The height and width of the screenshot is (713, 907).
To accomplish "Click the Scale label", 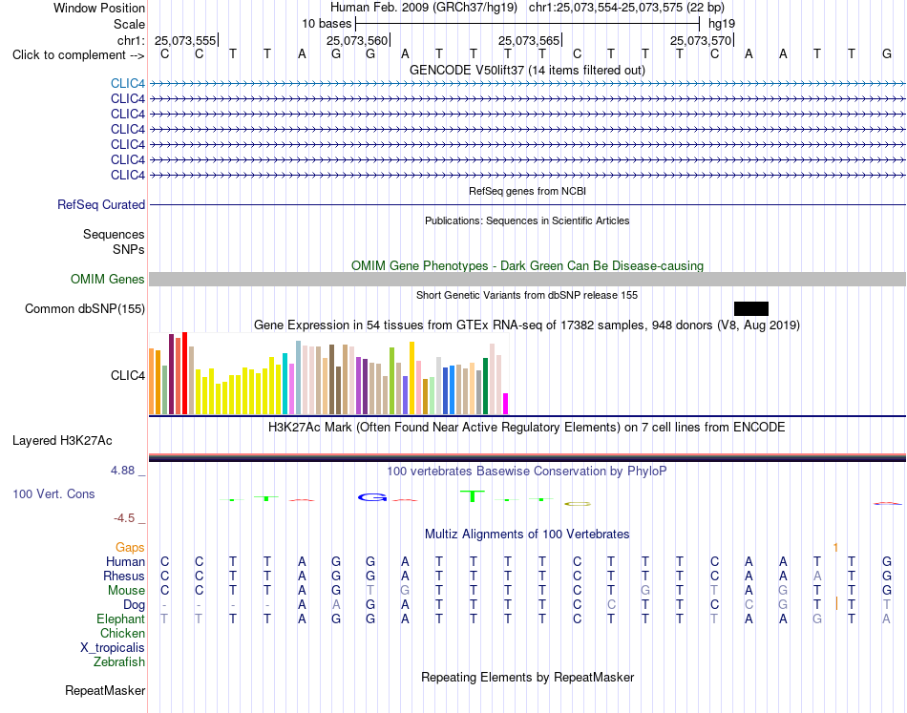I will [x=129, y=24].
